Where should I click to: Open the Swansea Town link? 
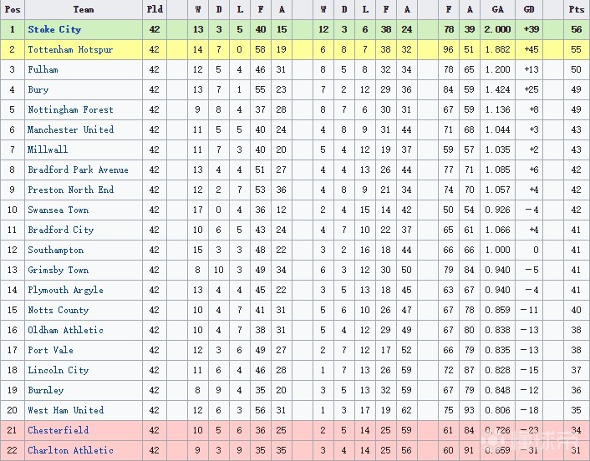pos(58,210)
